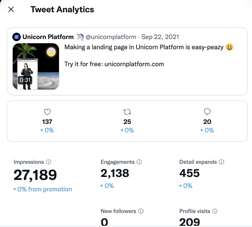This screenshot has width=252, height=227.
Task: Click the retweet arrows icon
Action: pyautogui.click(x=127, y=112)
